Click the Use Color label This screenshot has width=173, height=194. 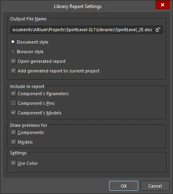(28, 163)
